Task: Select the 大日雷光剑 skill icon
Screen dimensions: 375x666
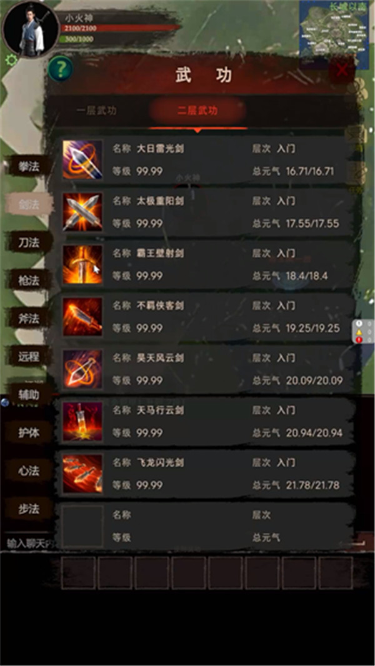Action: click(82, 160)
